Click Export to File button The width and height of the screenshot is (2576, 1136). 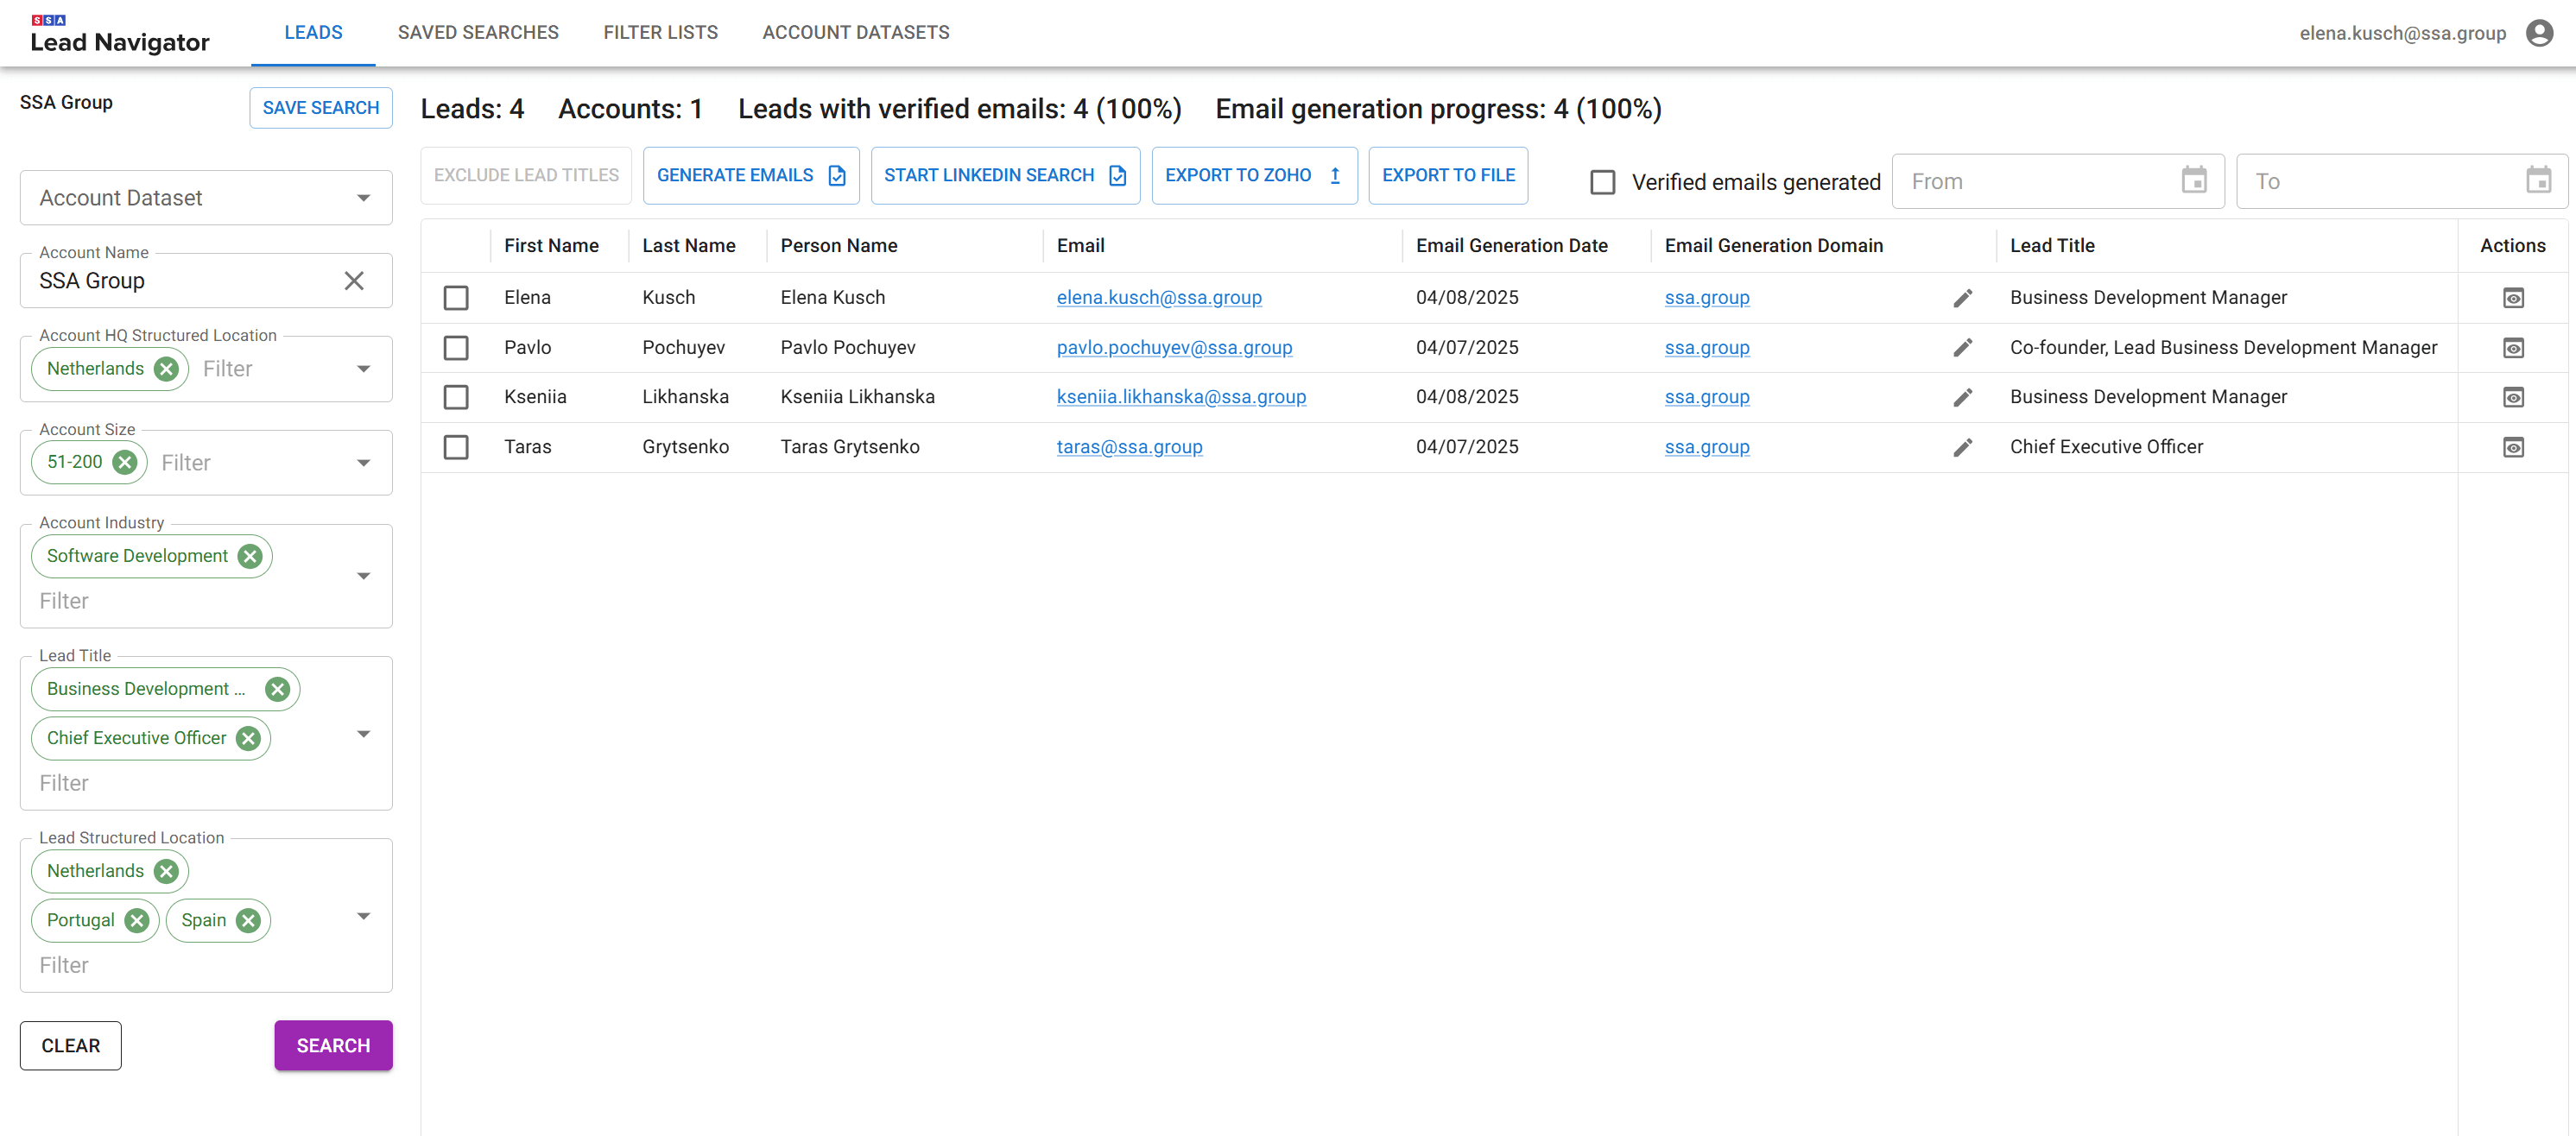coord(1448,176)
